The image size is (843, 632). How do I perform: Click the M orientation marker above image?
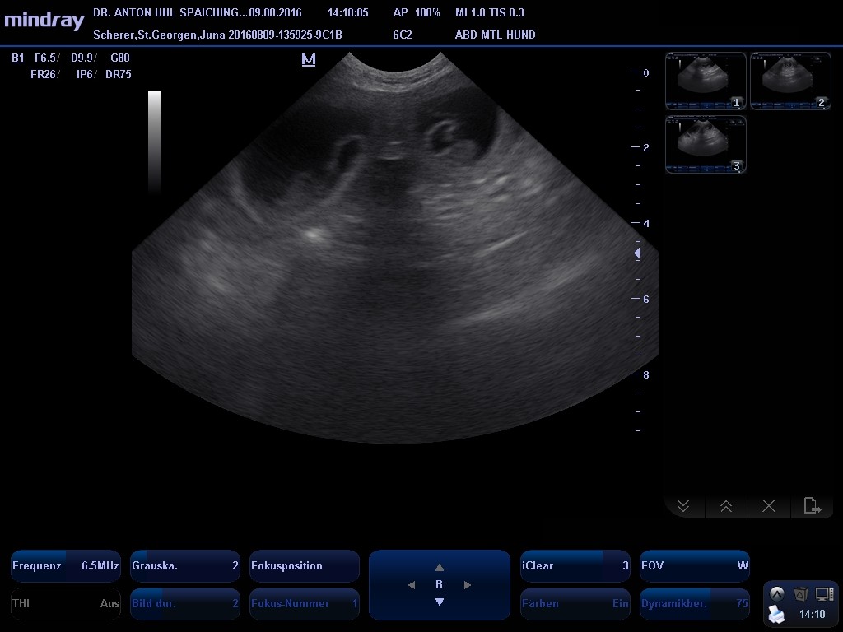pyautogui.click(x=309, y=60)
